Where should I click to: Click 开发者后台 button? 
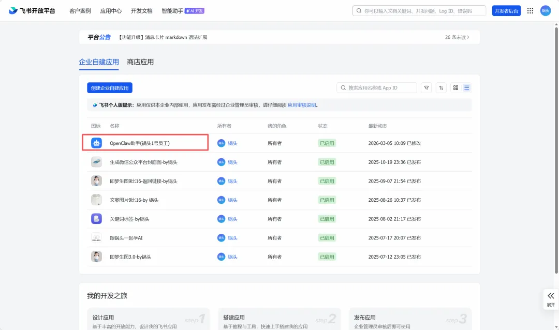tap(506, 11)
